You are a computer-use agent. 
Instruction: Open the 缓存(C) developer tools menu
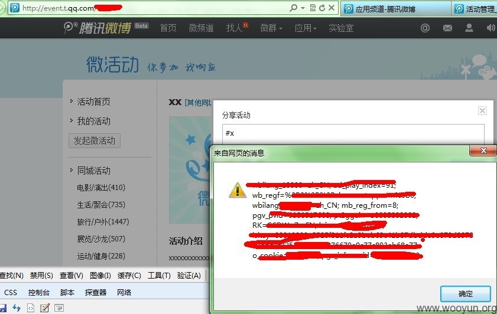coord(129,276)
